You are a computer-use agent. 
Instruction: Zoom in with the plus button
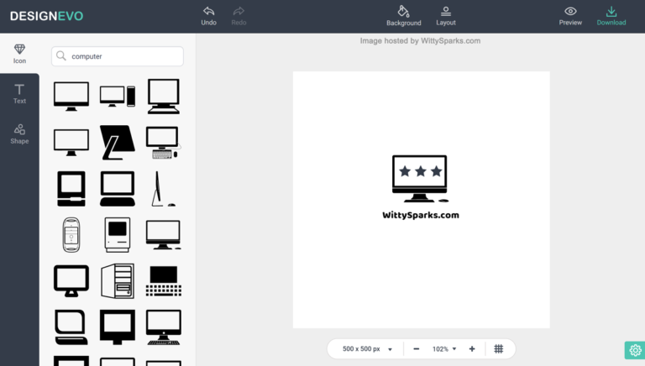coord(472,348)
